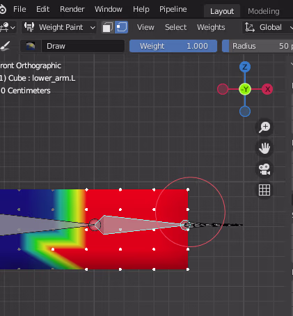Image resolution: width=293 pixels, height=316 pixels.
Task: Click the Draw brush name field
Action: tap(83, 46)
